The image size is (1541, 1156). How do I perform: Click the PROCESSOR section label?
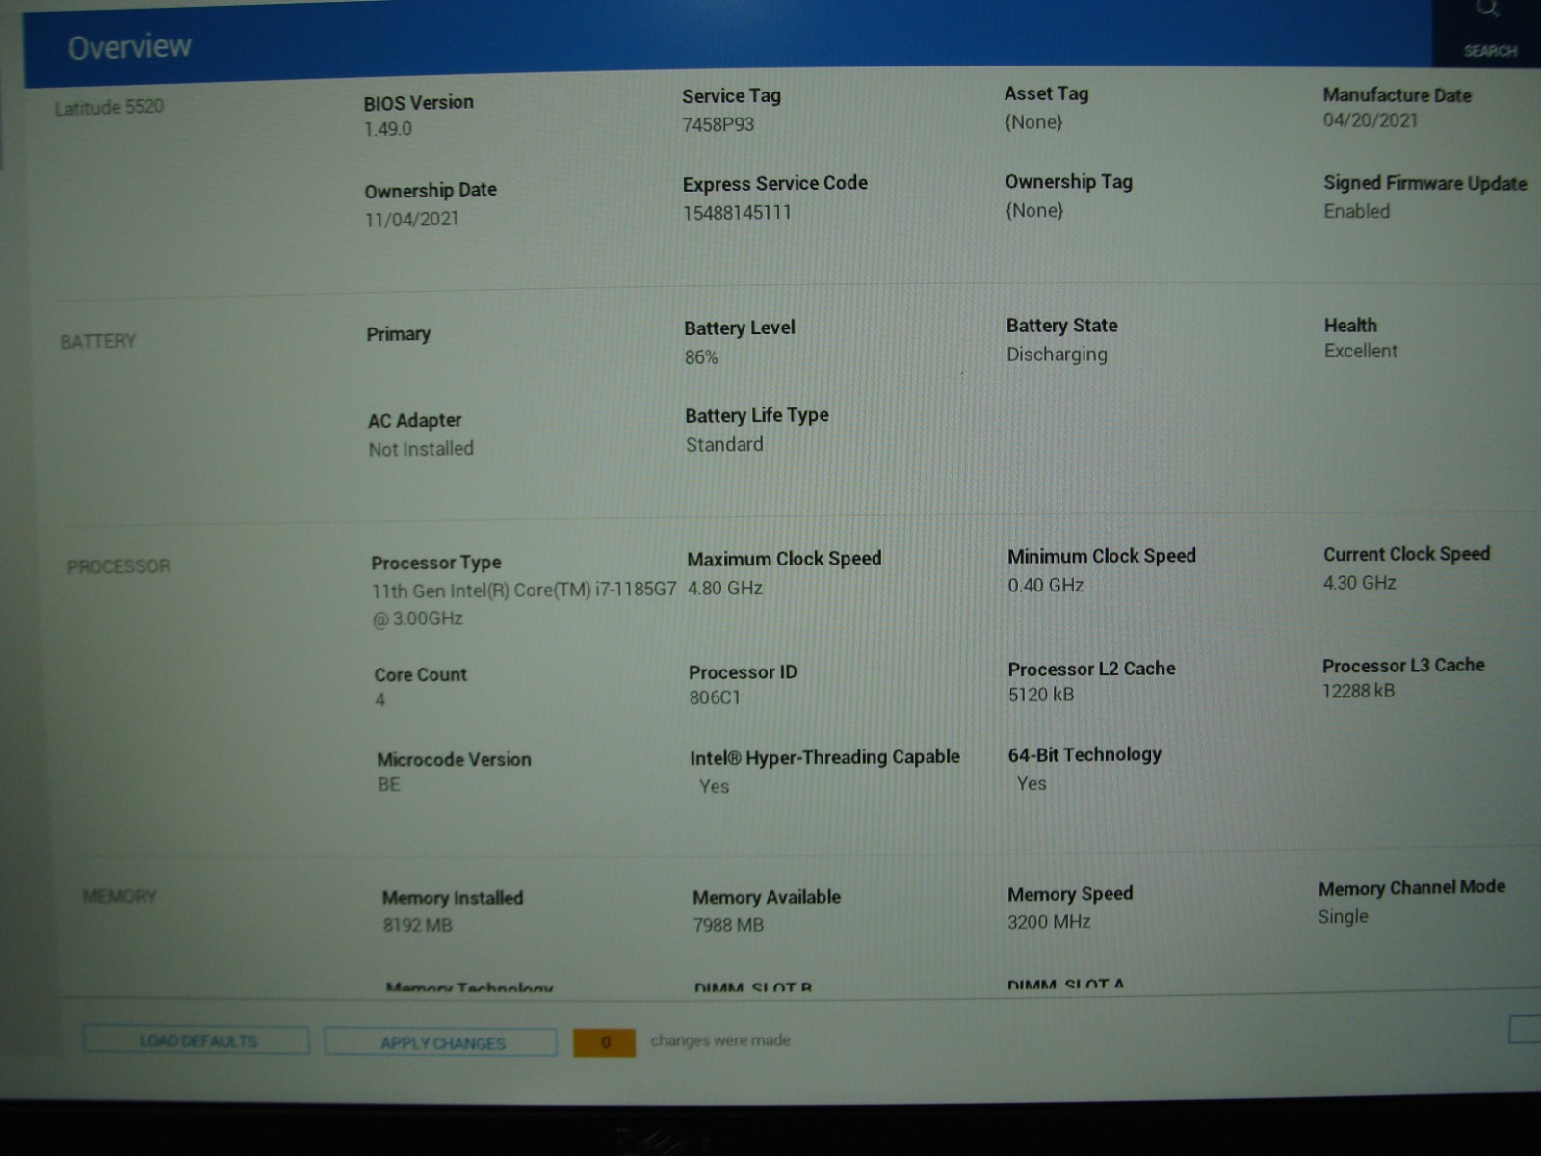(x=118, y=565)
